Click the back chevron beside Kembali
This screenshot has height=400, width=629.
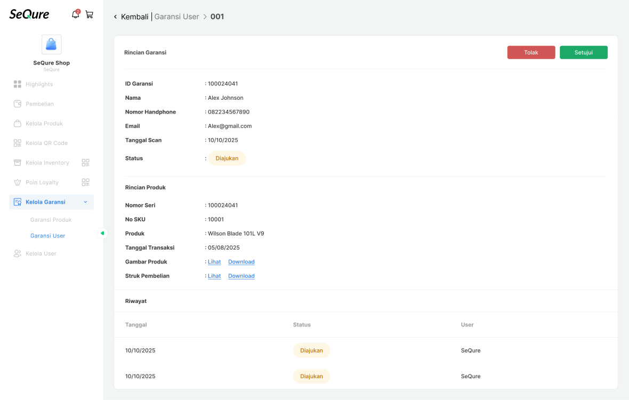click(115, 17)
